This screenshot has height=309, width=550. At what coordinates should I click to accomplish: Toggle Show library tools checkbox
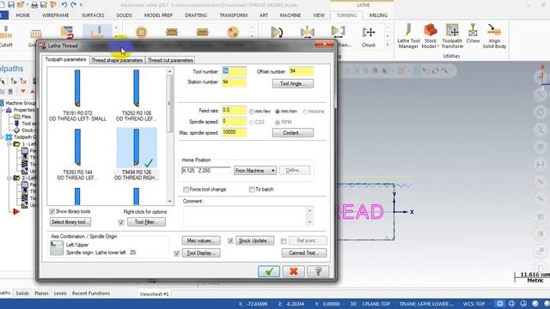pyautogui.click(x=52, y=211)
